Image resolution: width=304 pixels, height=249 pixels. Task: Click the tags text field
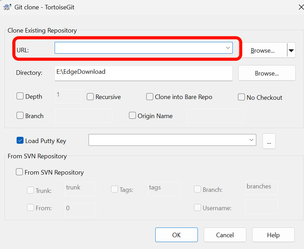164,189
